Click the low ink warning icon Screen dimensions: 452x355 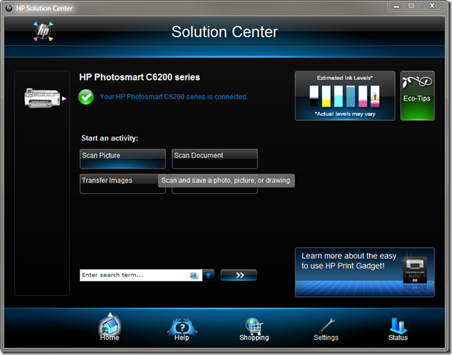(375, 96)
